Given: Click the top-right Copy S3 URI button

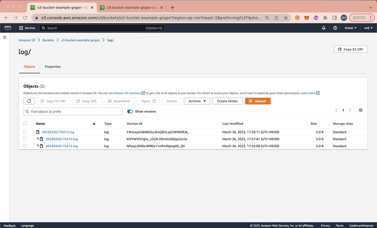Looking at the screenshot, I should (351, 49).
